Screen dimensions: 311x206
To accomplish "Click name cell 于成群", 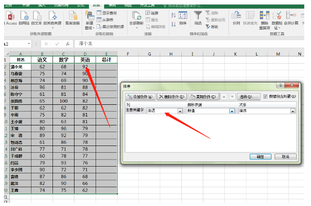I will point(21,156).
